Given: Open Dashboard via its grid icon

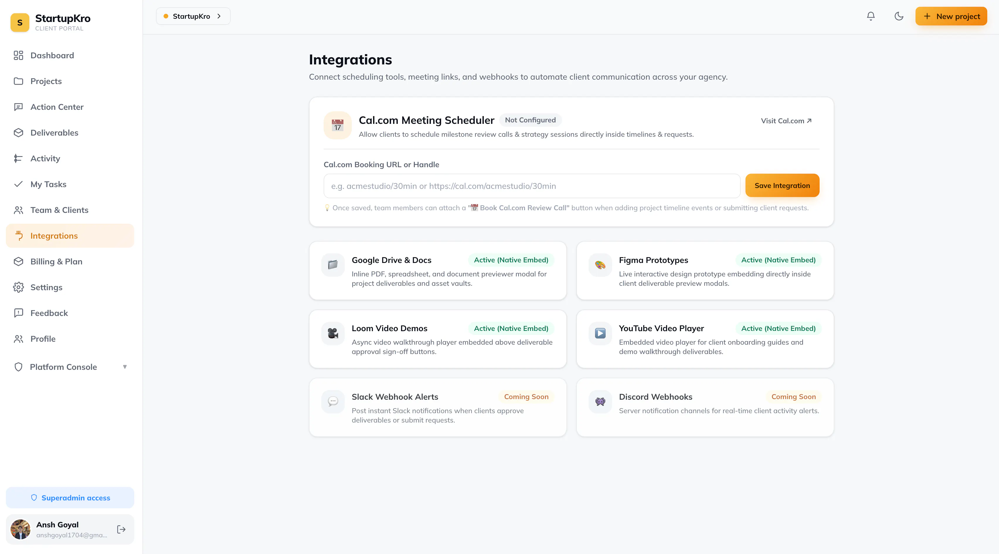Looking at the screenshot, I should tap(18, 55).
